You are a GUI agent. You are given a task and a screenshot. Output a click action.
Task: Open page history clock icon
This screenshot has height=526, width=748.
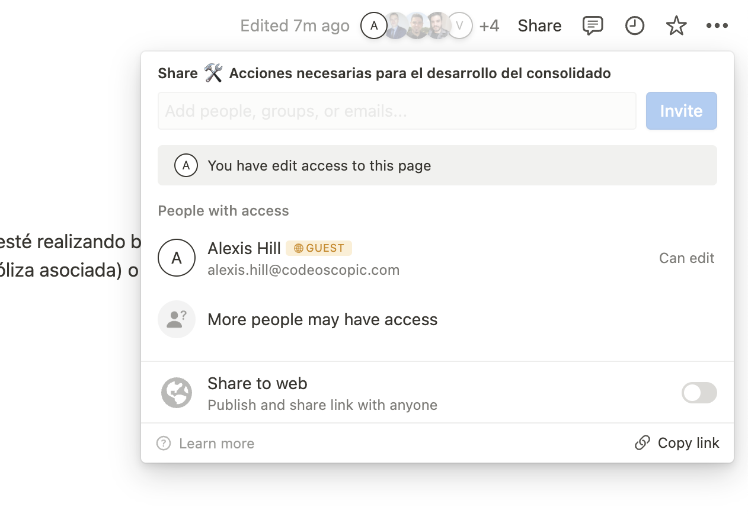click(x=635, y=25)
